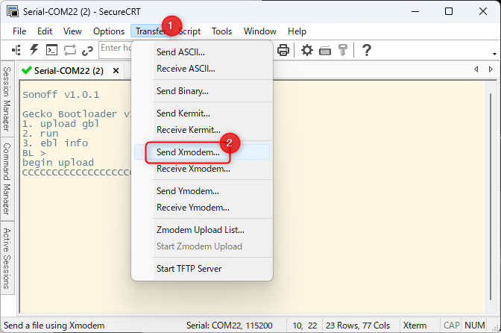Screen dimensions: 501x333
Task: Choose Send ASCII... from Transfer menu
Action: [x=202, y=52]
